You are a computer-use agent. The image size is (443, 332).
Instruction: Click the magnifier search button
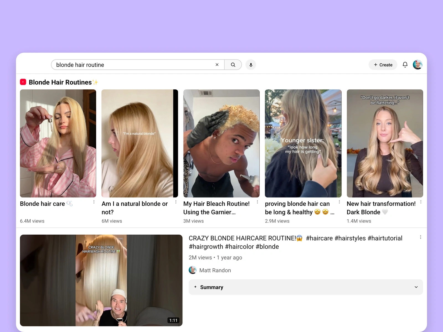click(x=233, y=65)
